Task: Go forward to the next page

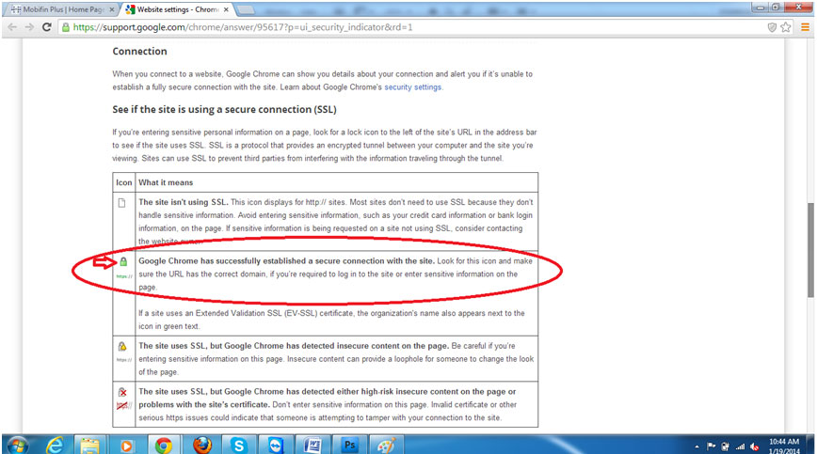Action: coord(29,27)
